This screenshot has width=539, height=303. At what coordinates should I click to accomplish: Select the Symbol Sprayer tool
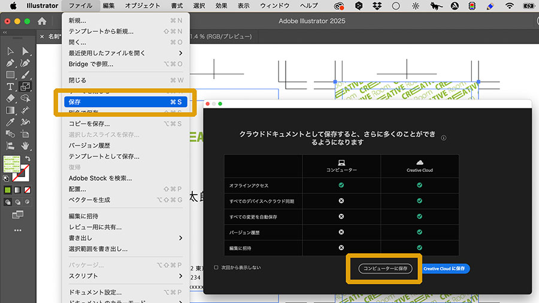[x=25, y=122]
